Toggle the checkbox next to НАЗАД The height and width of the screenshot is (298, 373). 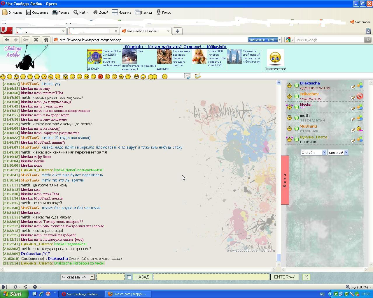pyautogui.click(x=129, y=277)
